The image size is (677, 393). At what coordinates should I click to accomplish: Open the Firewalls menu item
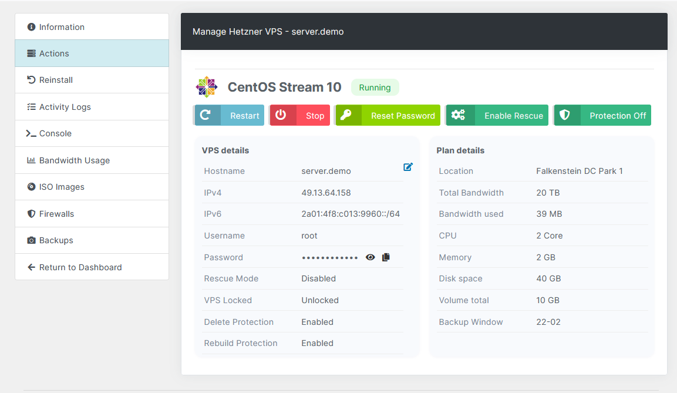pos(92,214)
